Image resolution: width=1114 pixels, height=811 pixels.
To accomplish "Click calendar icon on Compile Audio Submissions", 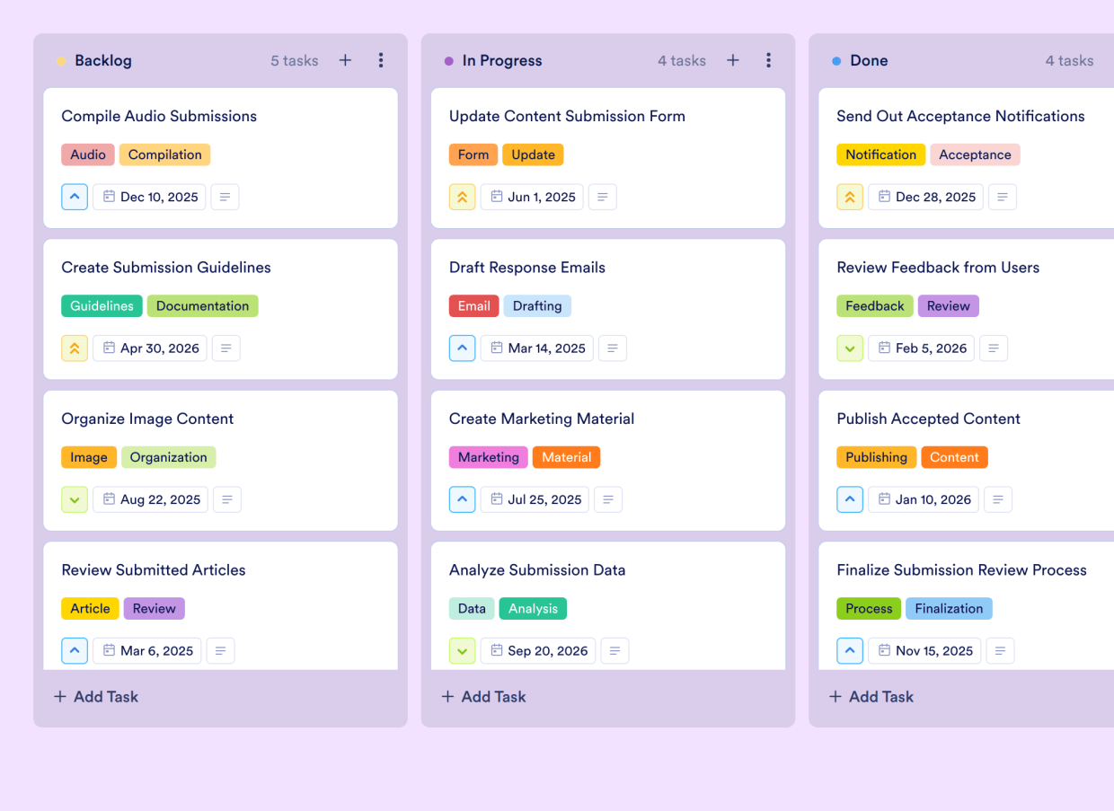I will point(109,197).
